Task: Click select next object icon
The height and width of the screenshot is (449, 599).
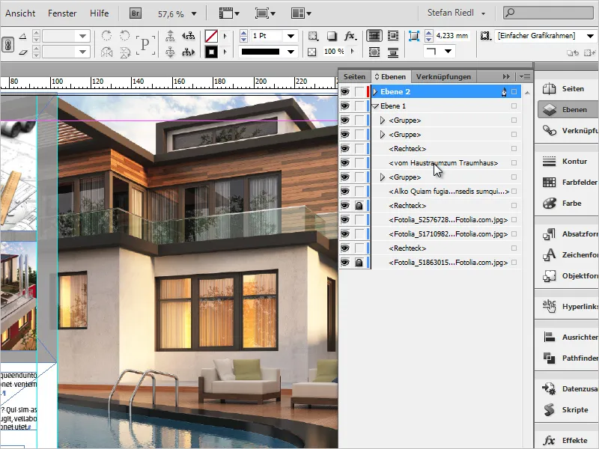Action: point(189,52)
